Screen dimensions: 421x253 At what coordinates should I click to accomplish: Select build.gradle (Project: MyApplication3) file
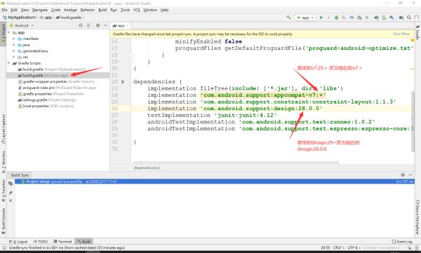[51, 69]
